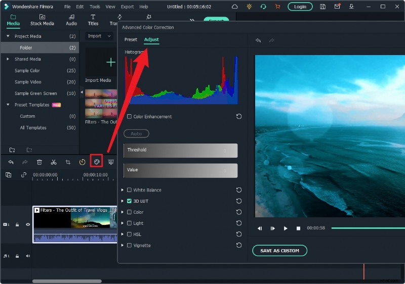Switch to the Preset tab
The image size is (405, 284).
131,39
